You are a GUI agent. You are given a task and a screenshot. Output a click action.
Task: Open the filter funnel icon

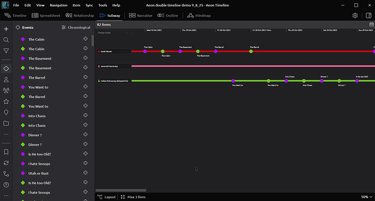point(6,51)
